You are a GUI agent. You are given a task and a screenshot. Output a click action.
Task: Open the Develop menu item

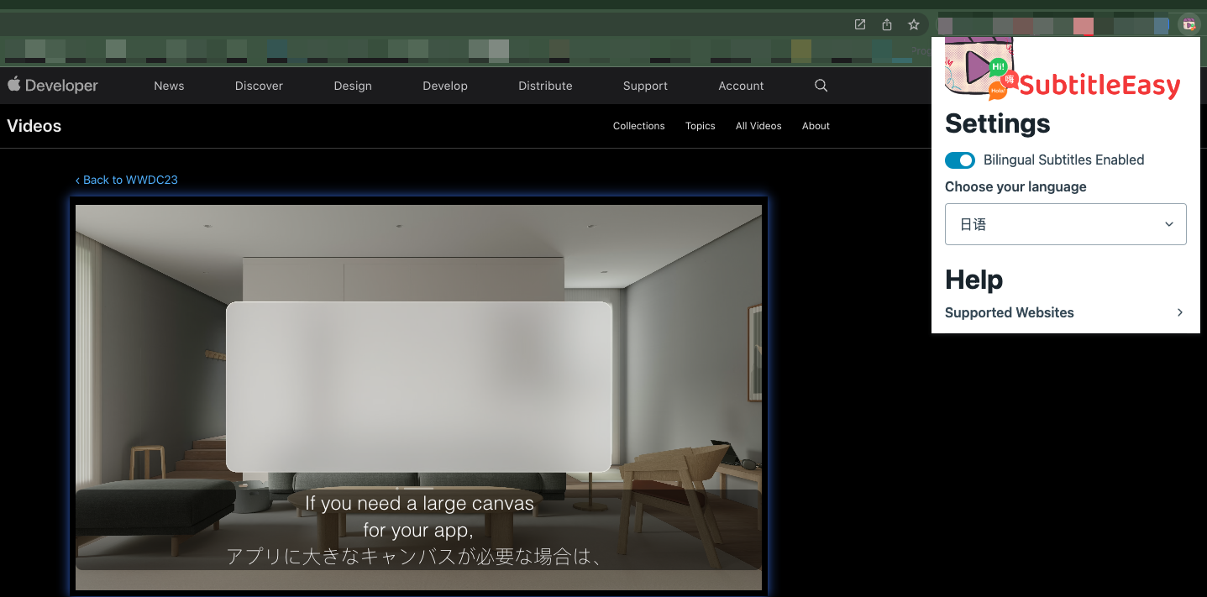click(x=445, y=86)
